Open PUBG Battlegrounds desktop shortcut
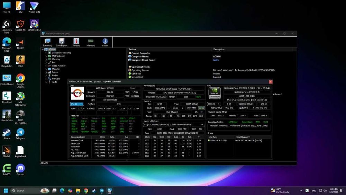Screen dimensions: 346x195 20,117
